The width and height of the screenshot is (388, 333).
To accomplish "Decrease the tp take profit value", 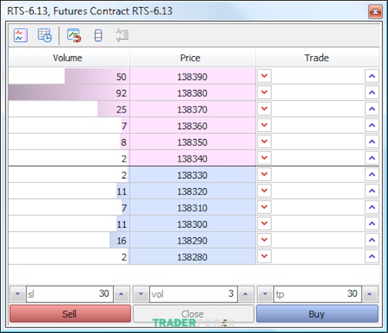I will [265, 294].
